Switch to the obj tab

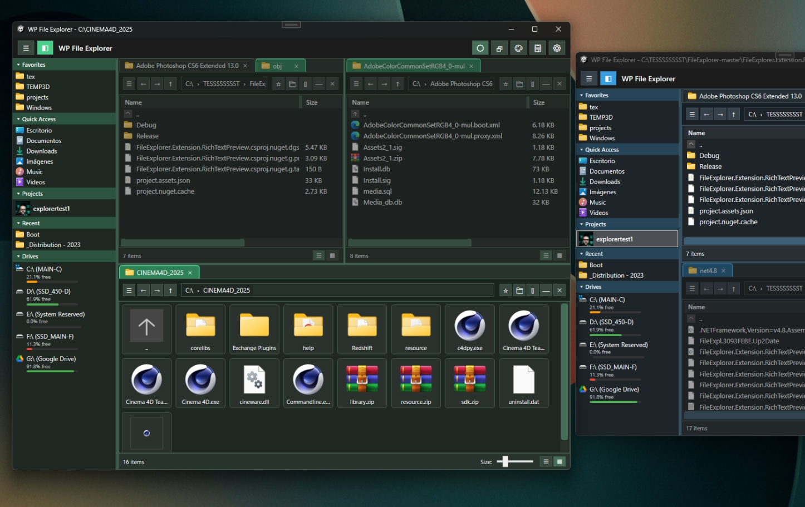(277, 66)
